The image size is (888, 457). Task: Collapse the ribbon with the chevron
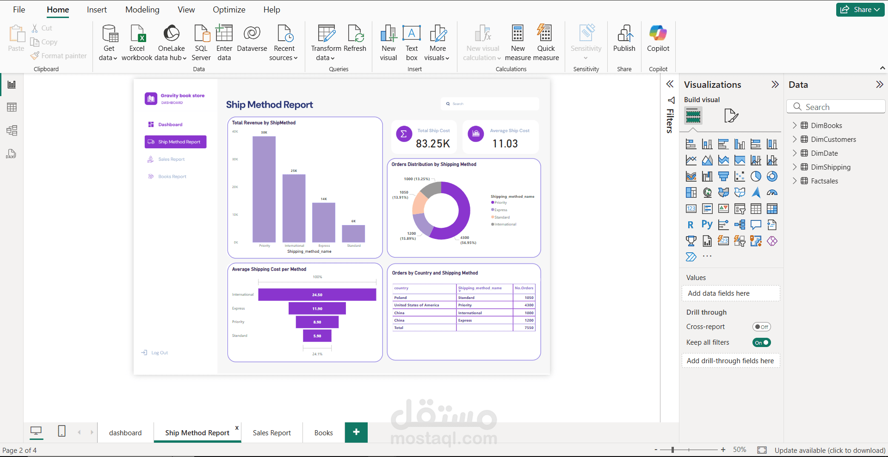tap(882, 68)
